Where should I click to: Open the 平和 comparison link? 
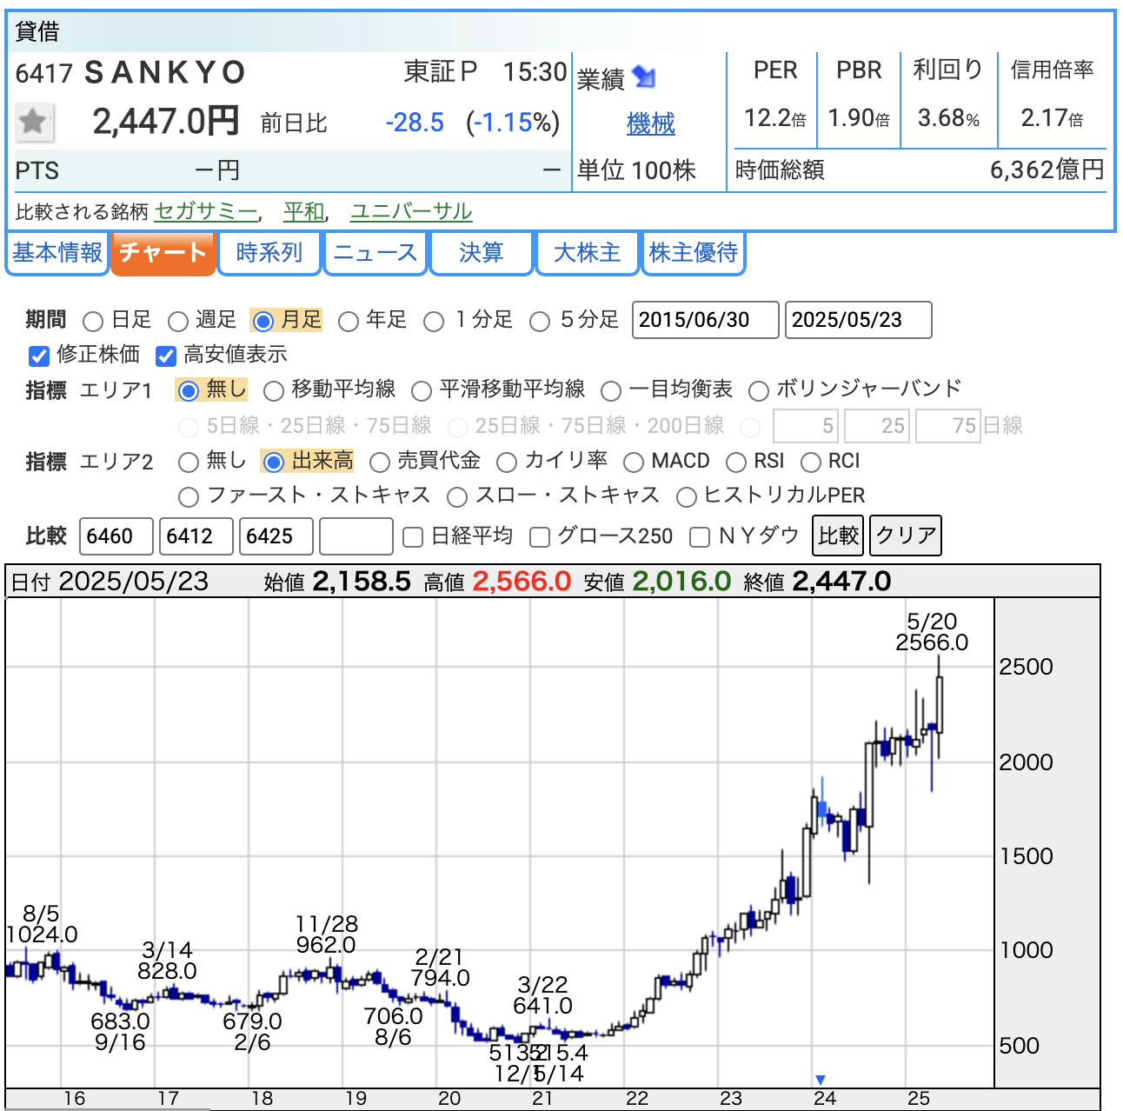(x=303, y=211)
